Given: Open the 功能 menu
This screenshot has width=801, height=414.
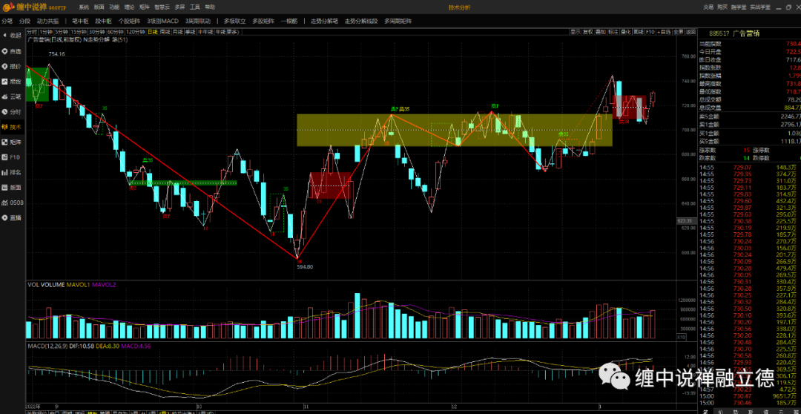Looking at the screenshot, I should point(114,7).
